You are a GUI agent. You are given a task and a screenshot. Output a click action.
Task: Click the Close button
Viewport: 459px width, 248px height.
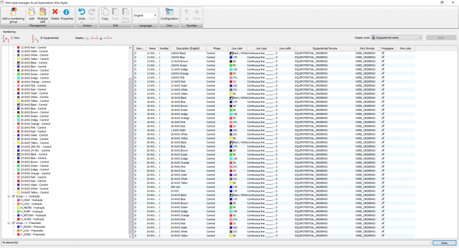444,243
